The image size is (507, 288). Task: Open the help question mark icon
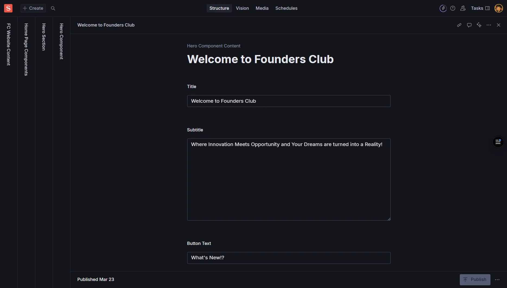453,8
